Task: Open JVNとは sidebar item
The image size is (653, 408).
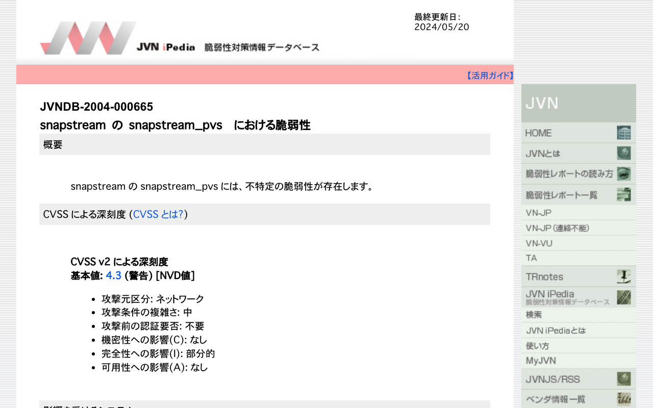Action: tap(579, 153)
